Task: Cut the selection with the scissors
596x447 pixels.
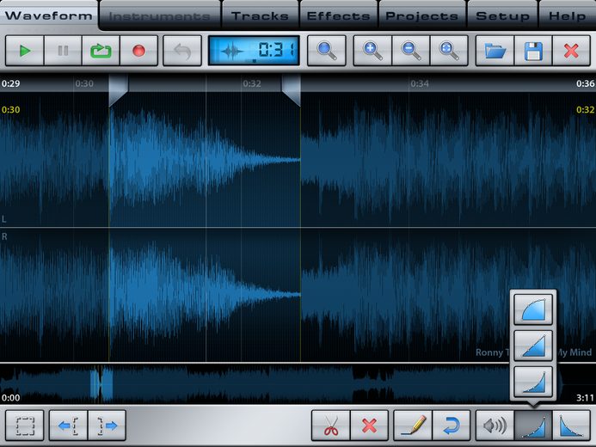Action: click(x=331, y=426)
